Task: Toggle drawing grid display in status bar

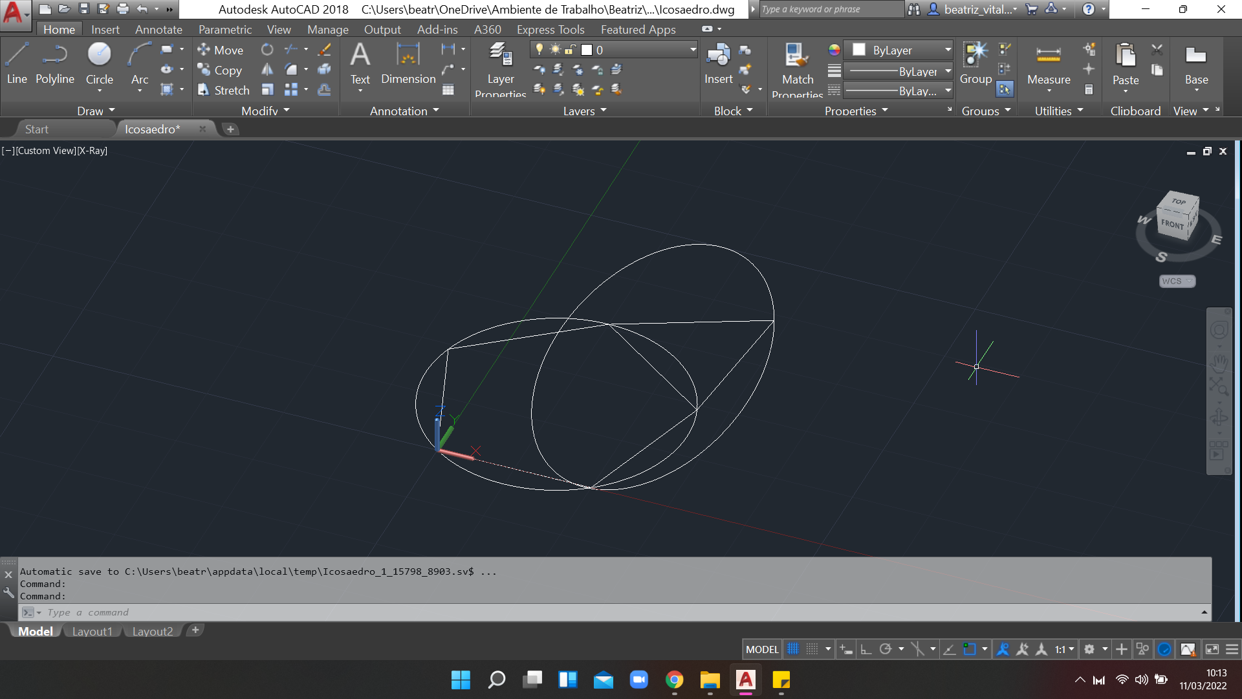Action: click(793, 649)
